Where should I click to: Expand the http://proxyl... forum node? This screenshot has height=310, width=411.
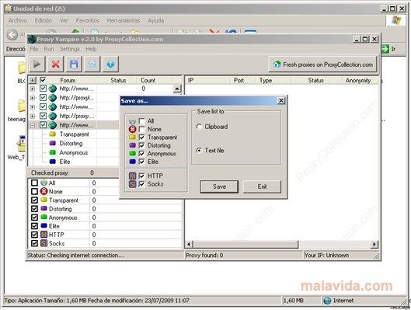(x=32, y=98)
